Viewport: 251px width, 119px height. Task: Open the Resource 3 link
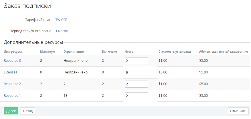[x=12, y=61]
